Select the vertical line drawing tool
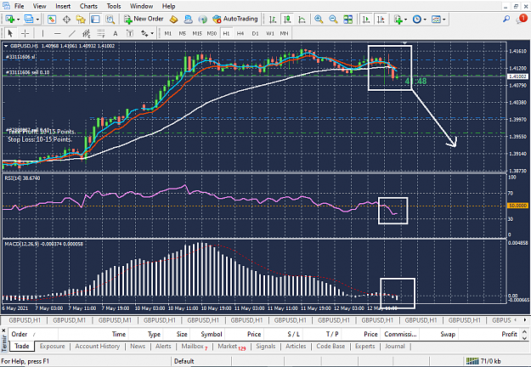This screenshot has height=367, width=531. [42, 33]
